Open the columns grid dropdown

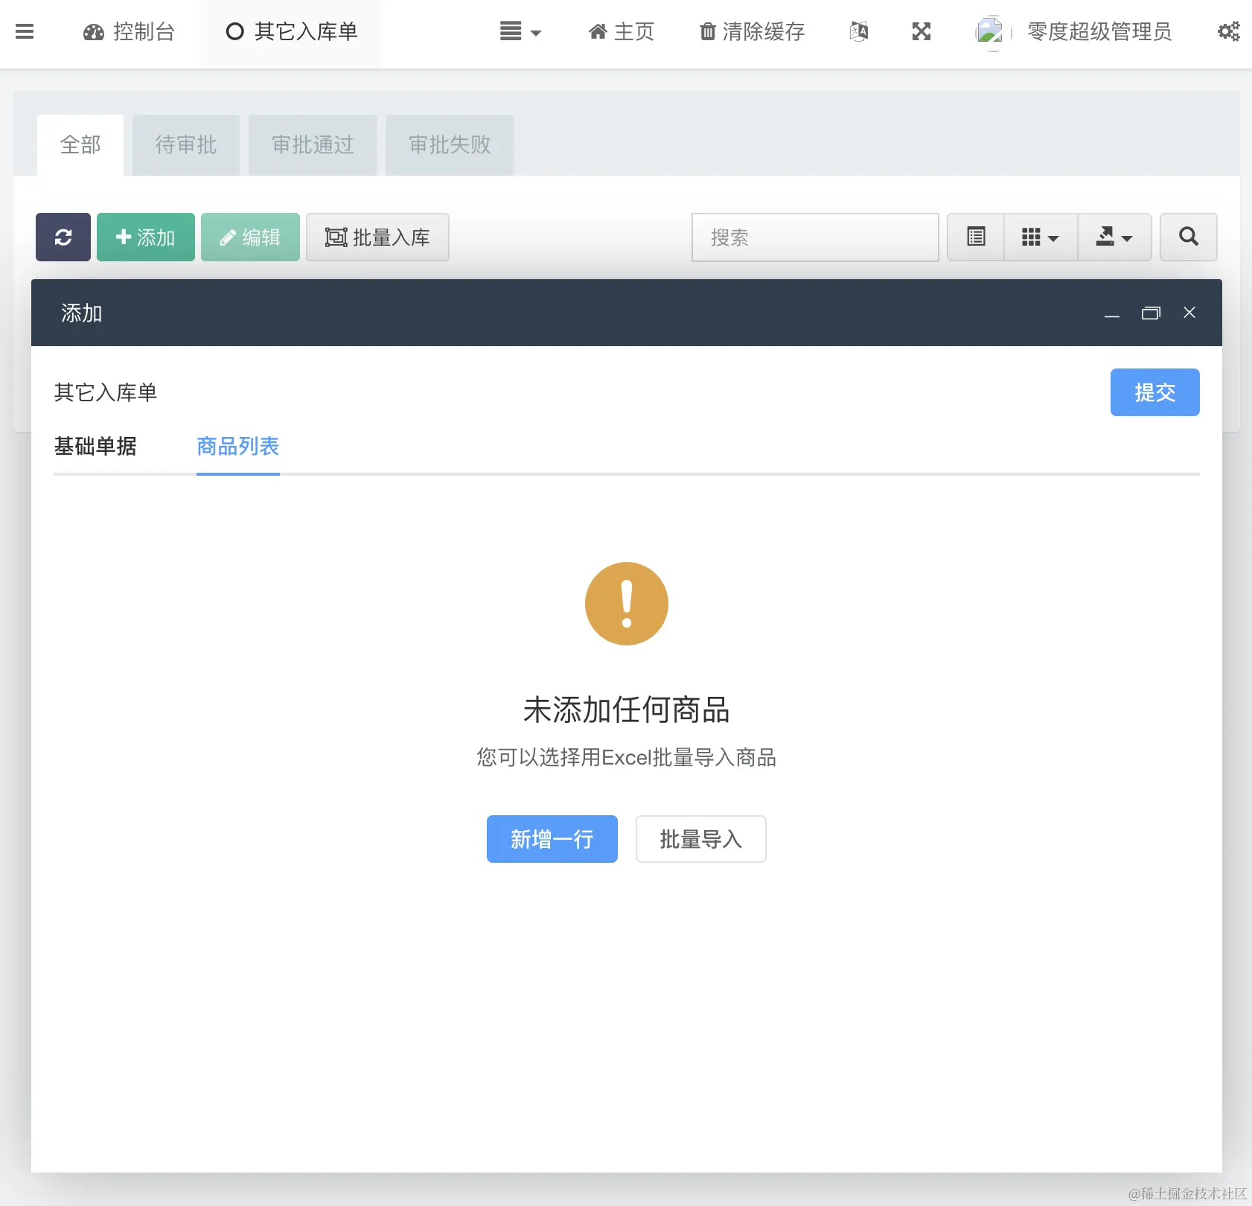1041,237
